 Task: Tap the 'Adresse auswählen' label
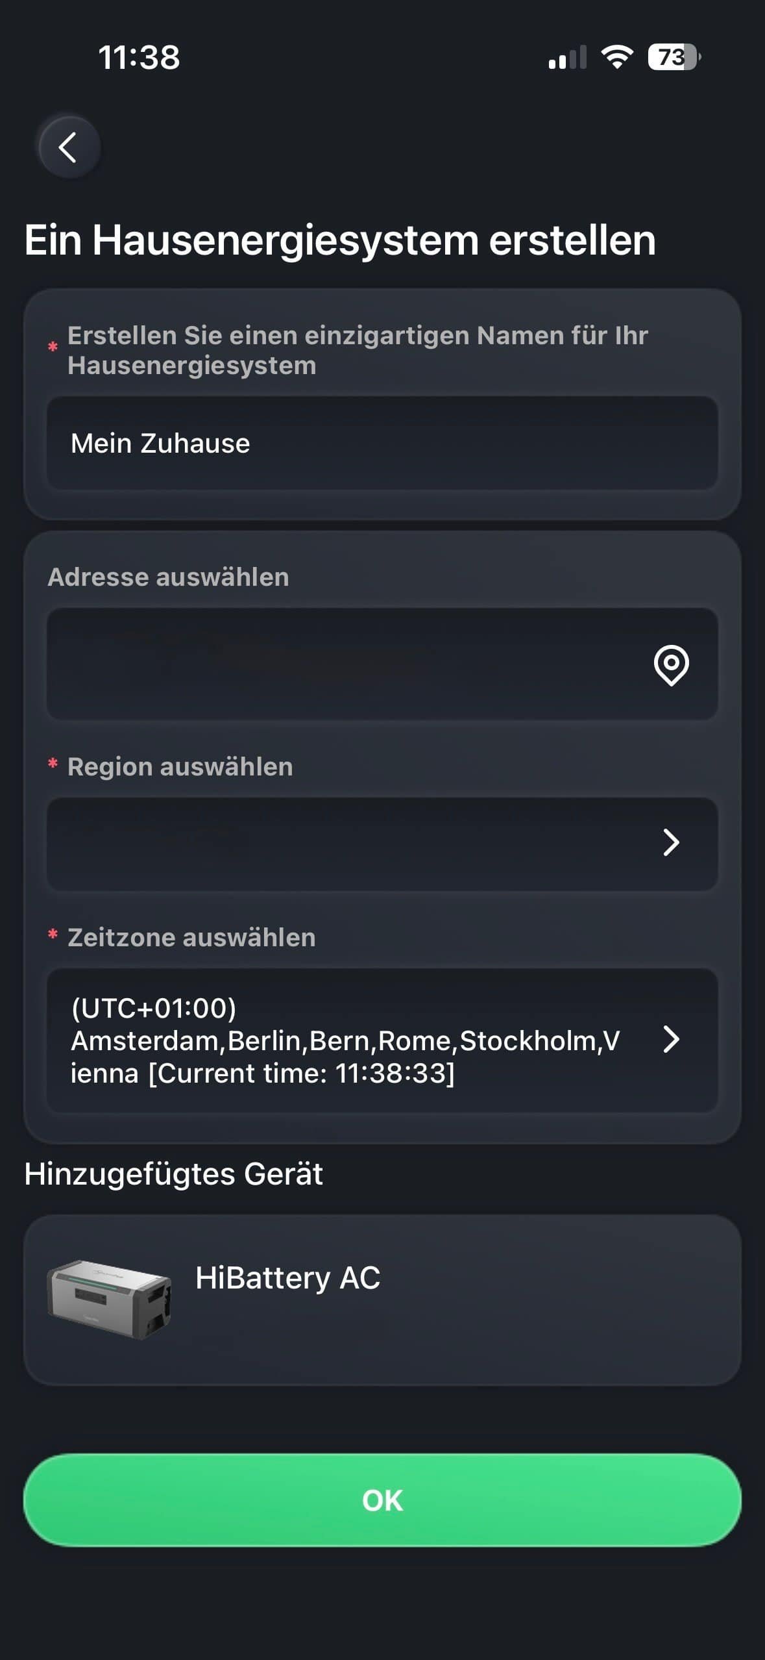168,577
